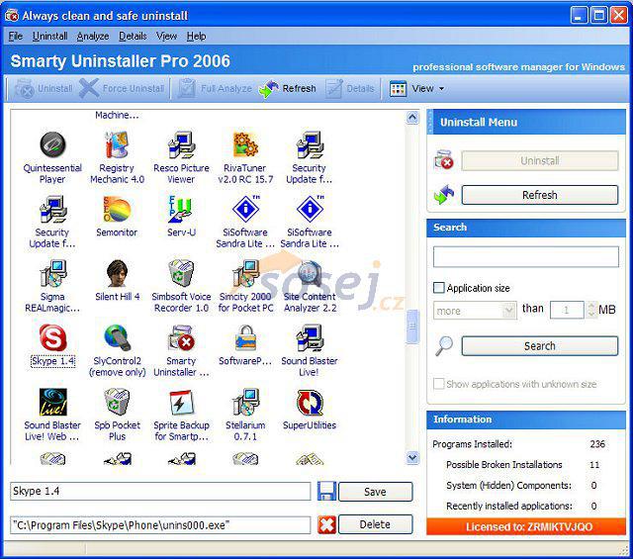The image size is (633, 559).
Task: Click 'Possible Broken Installations' row
Action: [523, 464]
